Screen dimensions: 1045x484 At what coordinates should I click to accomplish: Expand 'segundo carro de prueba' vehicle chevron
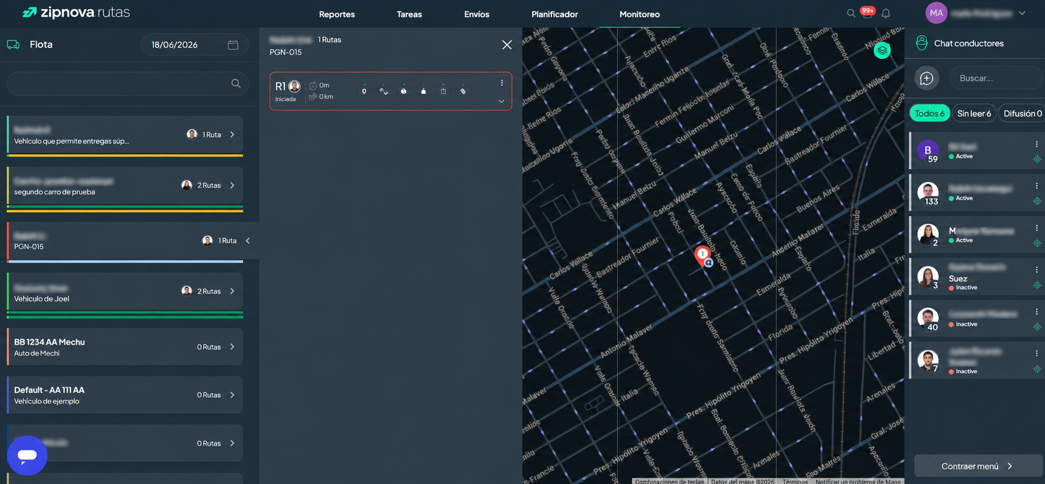tap(232, 185)
